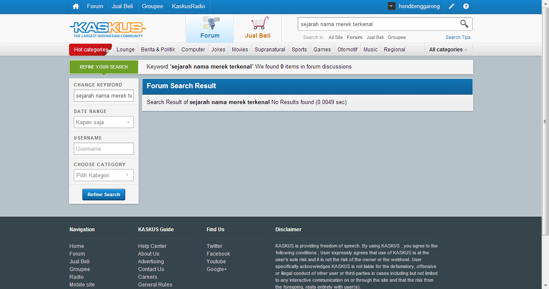Screen dimensions: 549x289
Task: Open Home link in footer Navigation
Action: [77, 246]
